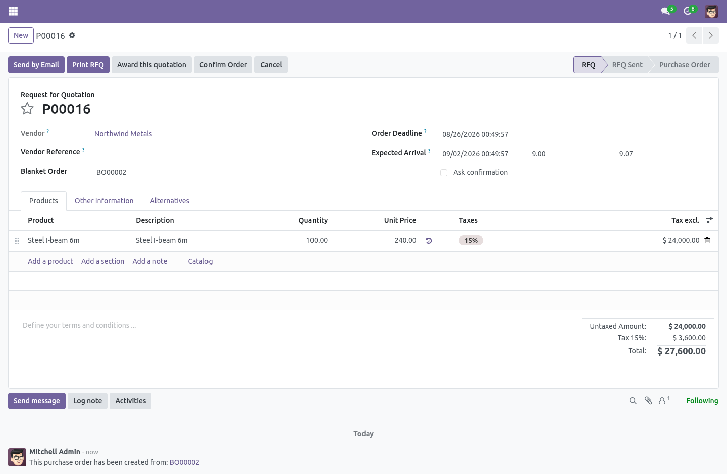Click the Purchase Order status stage
The width and height of the screenshot is (727, 474).
(x=685, y=65)
